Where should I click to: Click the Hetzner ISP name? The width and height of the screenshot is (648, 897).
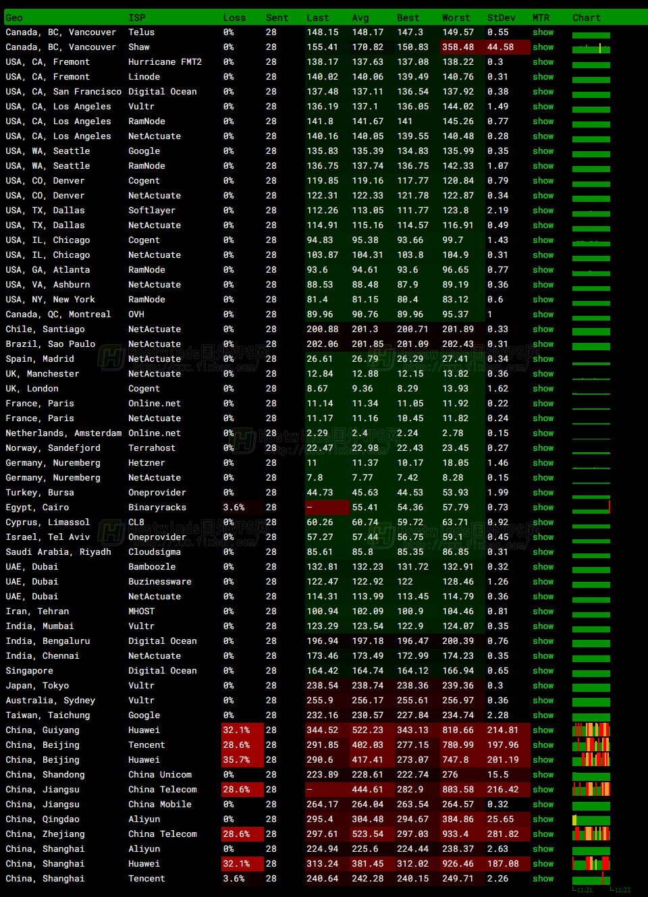(x=146, y=463)
